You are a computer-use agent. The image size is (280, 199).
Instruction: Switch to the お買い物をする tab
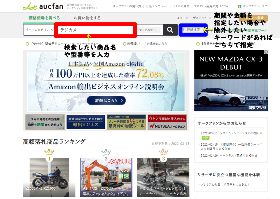coord(87,18)
